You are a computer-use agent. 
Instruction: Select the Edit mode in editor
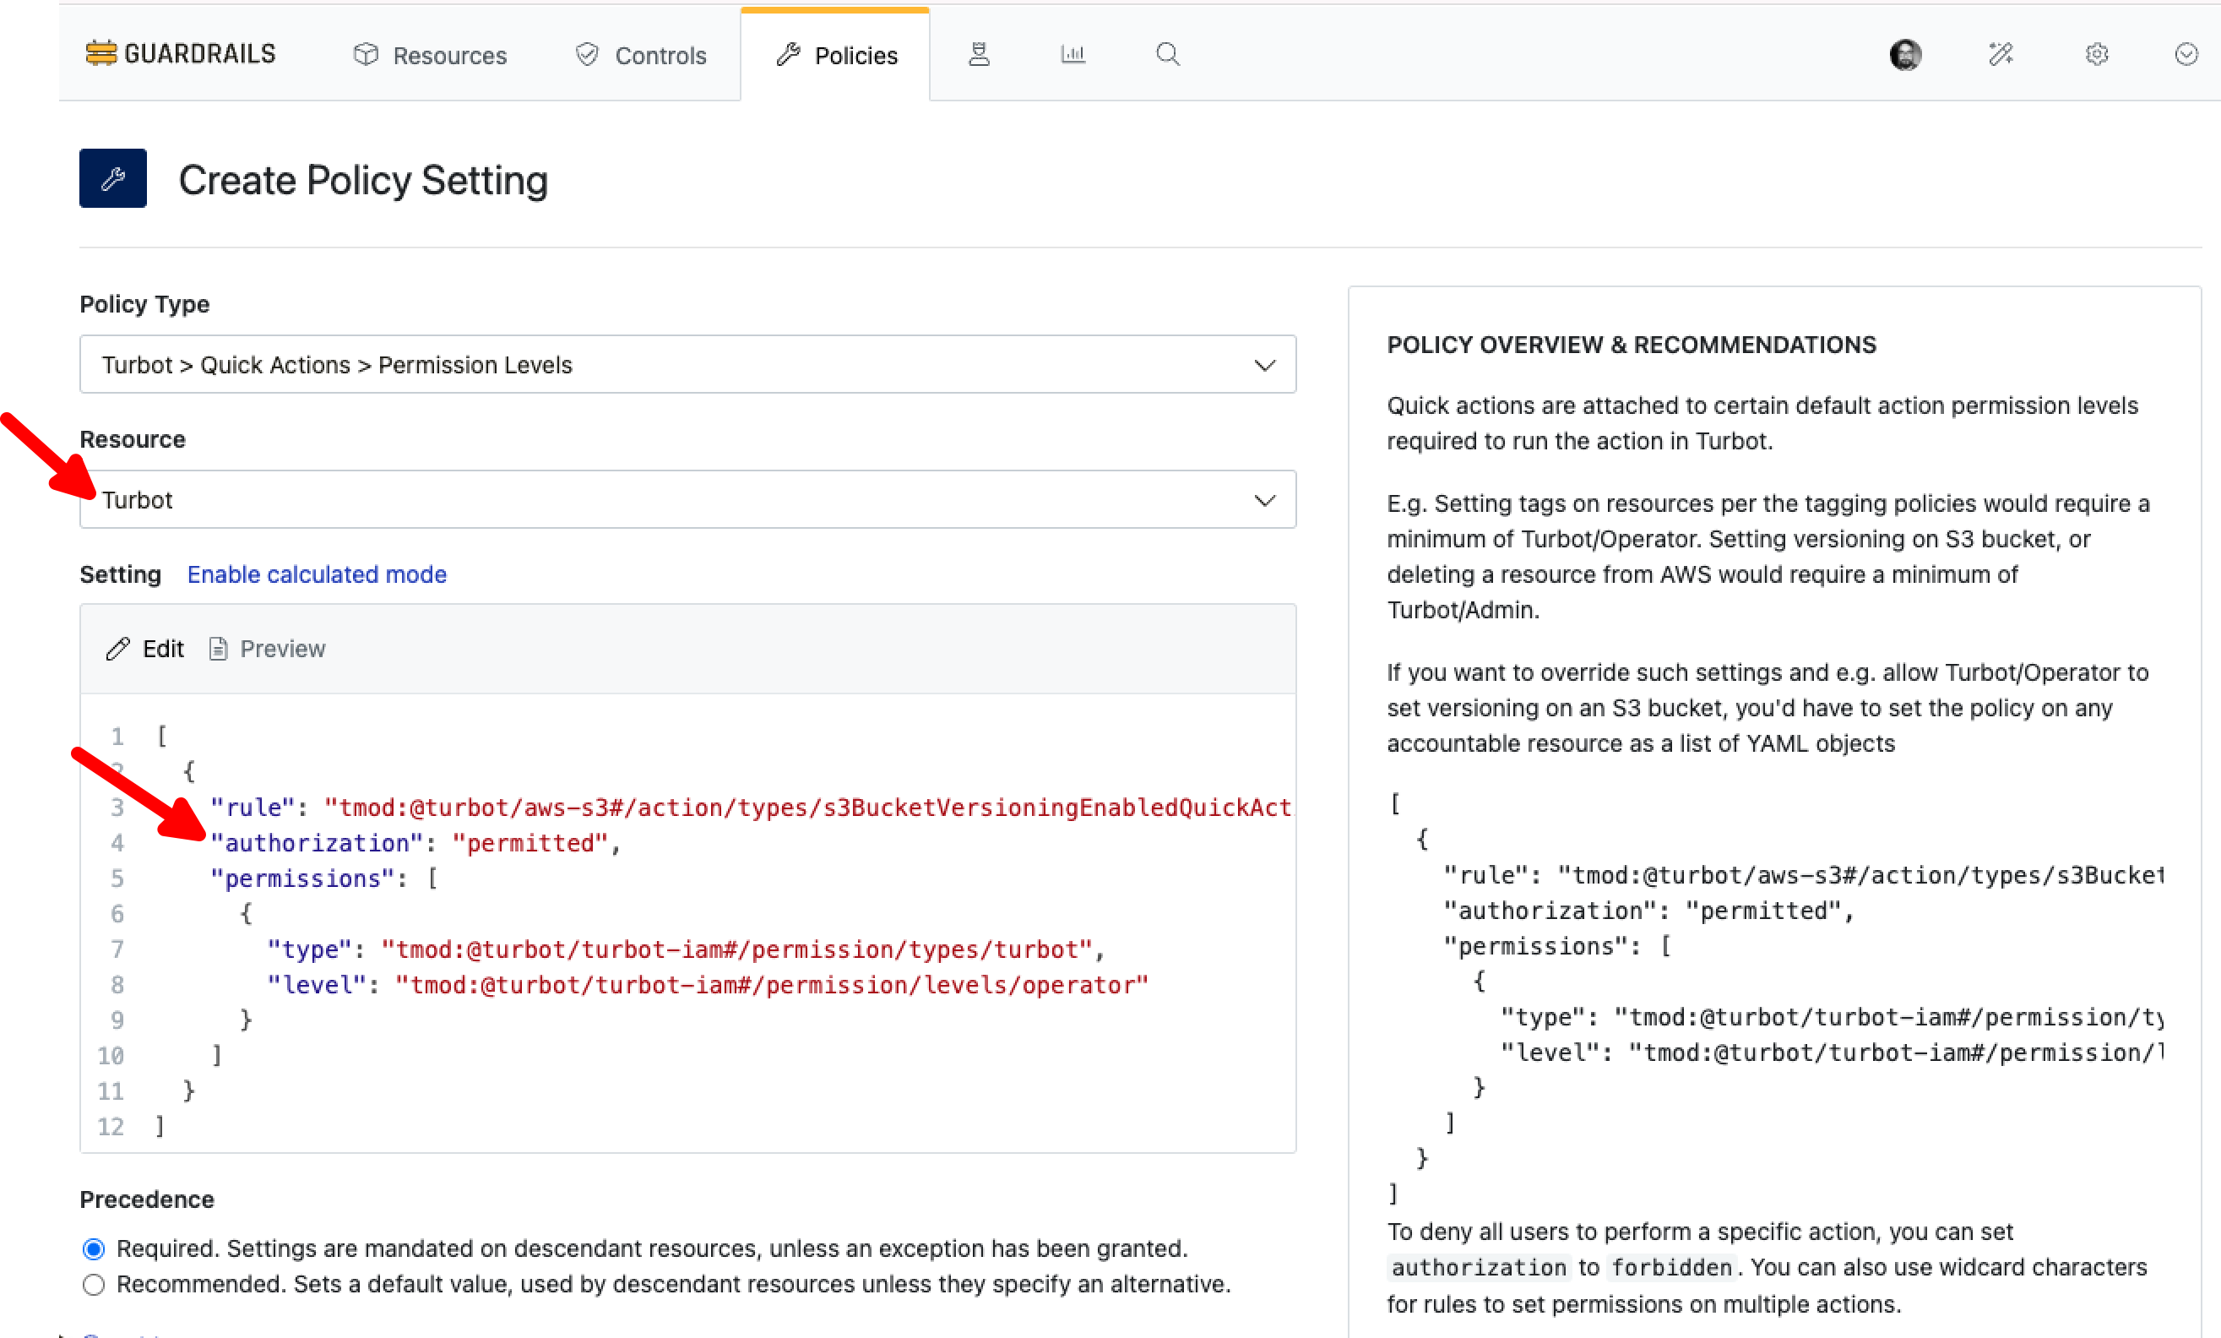click(145, 650)
